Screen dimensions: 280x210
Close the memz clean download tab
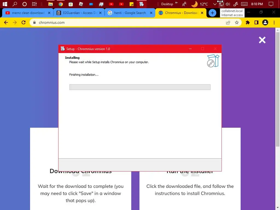pos(49,13)
